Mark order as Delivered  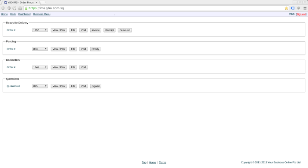(x=125, y=30)
